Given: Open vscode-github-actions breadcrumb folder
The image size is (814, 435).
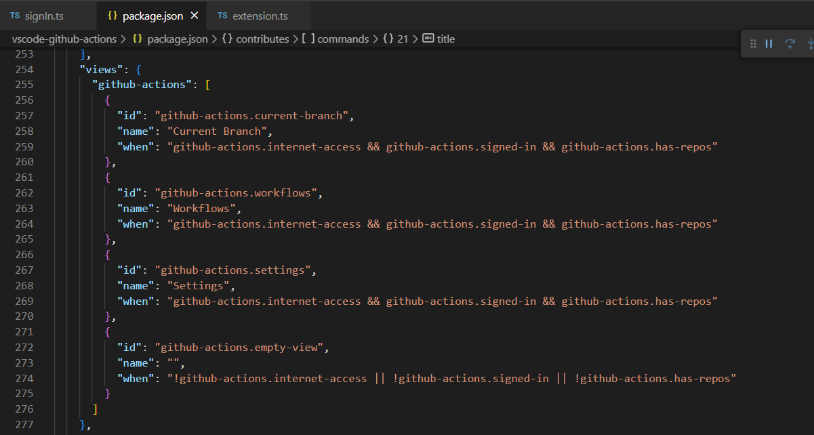Looking at the screenshot, I should point(64,39).
